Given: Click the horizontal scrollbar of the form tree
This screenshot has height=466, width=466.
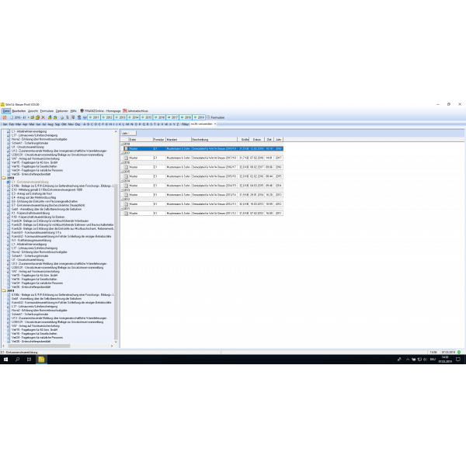Looking at the screenshot, I should 58,346.
